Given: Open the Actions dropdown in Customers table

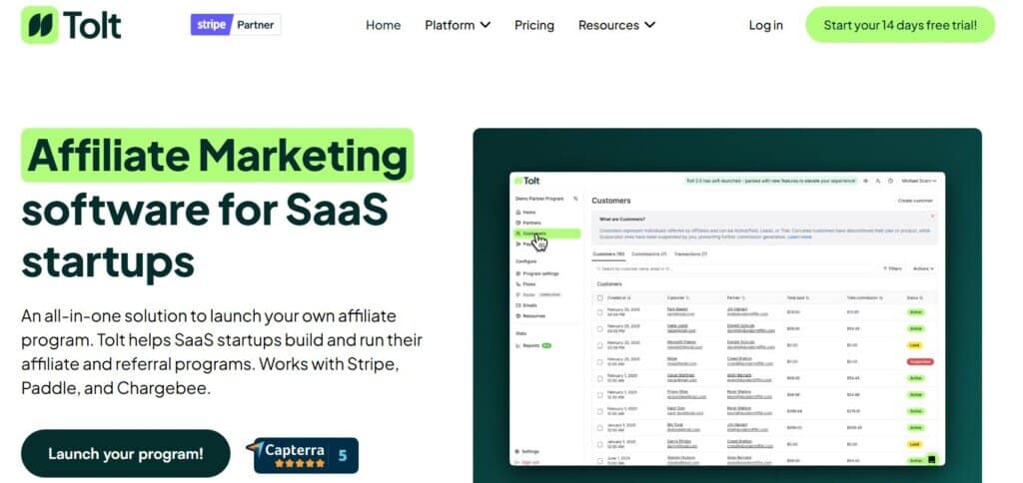Looking at the screenshot, I should coord(923,268).
